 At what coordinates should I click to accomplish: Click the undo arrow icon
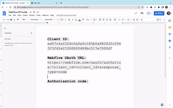point(4,20)
